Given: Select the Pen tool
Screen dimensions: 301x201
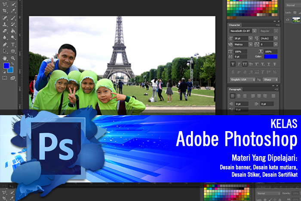Looking at the screenshot, I should [x=5, y=45].
